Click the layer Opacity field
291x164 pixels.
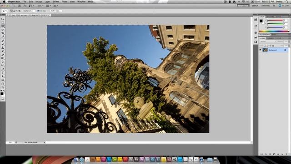(x=286, y=41)
